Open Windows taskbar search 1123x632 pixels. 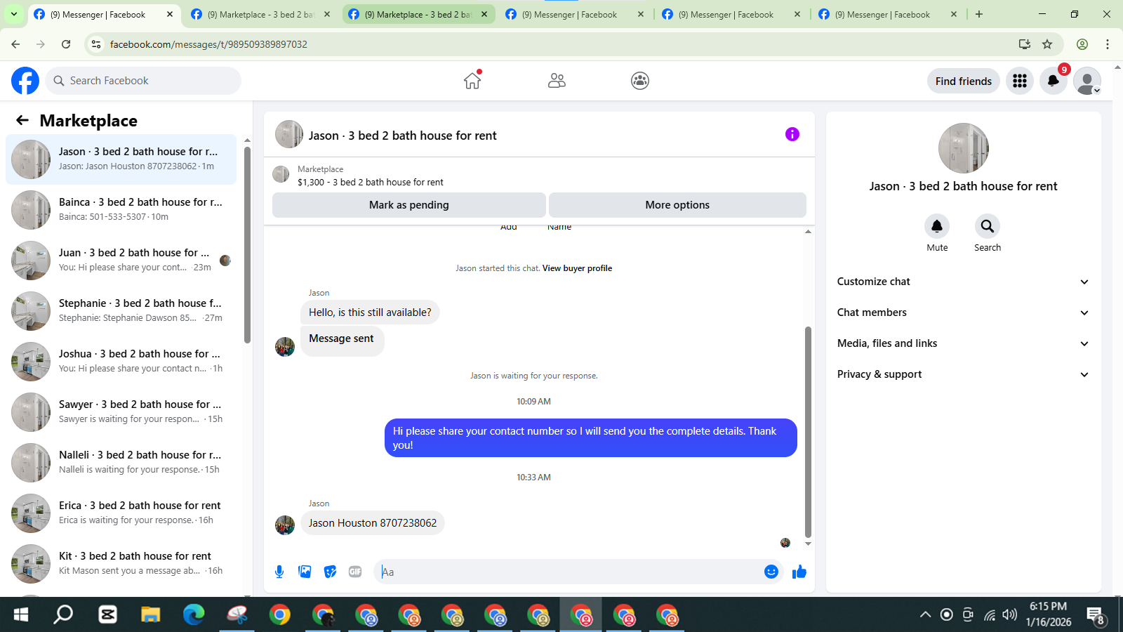[x=64, y=615]
